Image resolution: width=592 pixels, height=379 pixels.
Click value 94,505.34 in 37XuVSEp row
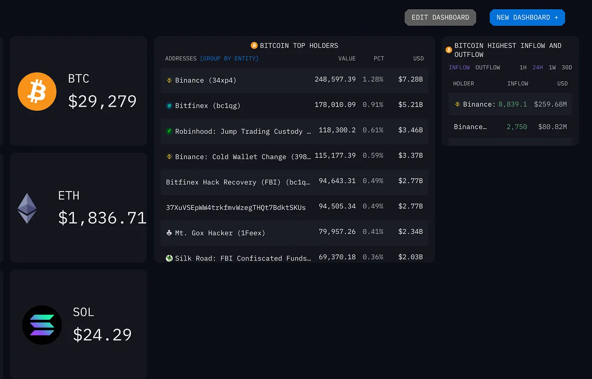coord(337,206)
